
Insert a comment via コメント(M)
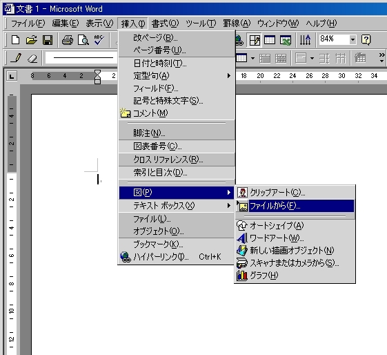pyautogui.click(x=177, y=113)
